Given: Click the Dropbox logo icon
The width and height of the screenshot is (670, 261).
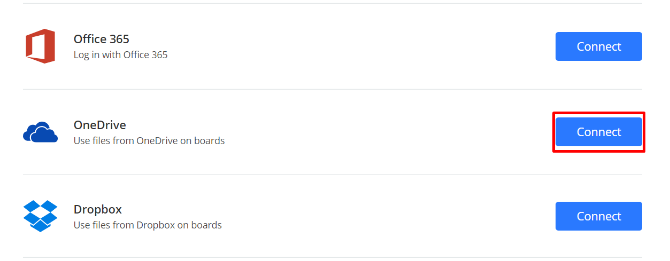Looking at the screenshot, I should point(40,216).
